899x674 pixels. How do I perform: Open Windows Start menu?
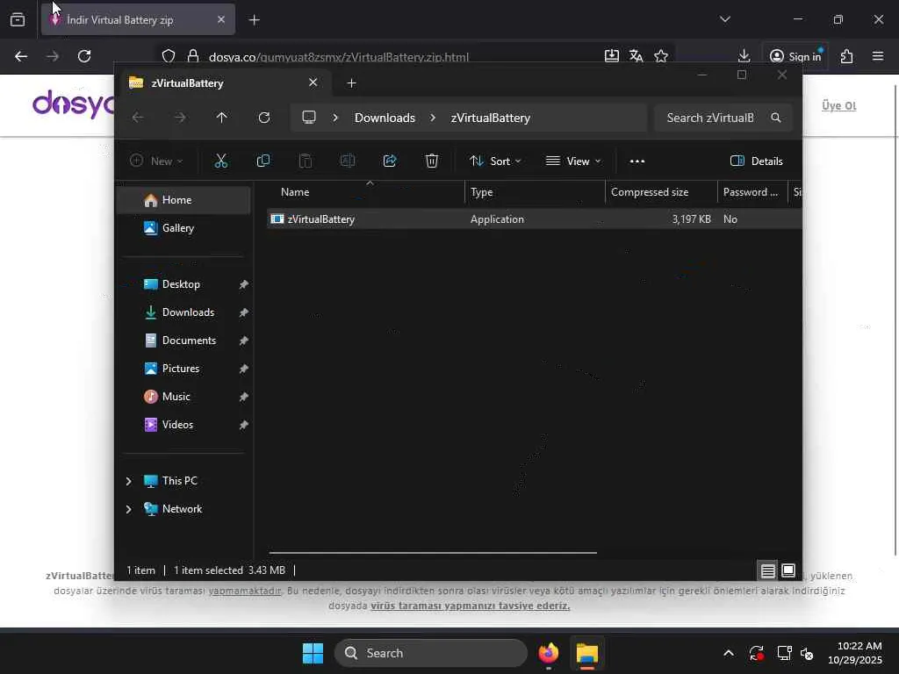point(313,653)
